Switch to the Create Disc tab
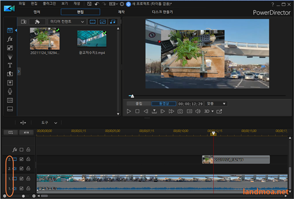The image size is (294, 199). [x=163, y=12]
